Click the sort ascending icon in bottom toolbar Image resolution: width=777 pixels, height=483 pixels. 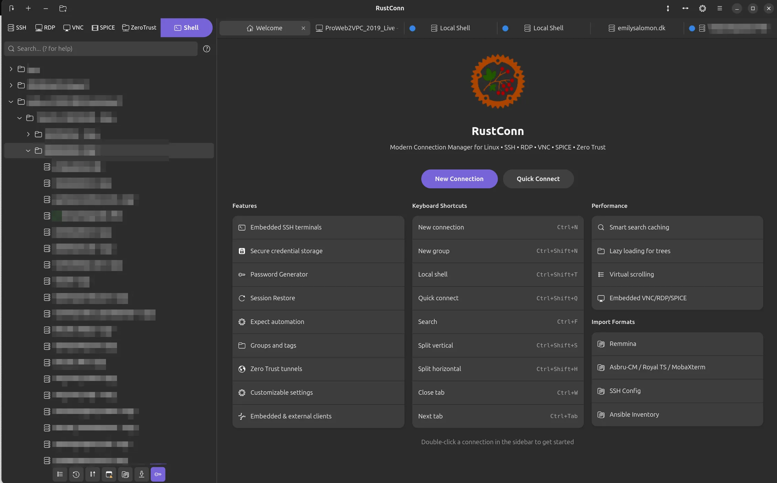(93, 474)
